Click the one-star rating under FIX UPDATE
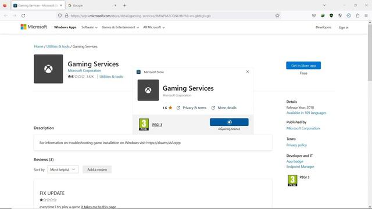Viewport: 372px width, 209px height. (48, 200)
